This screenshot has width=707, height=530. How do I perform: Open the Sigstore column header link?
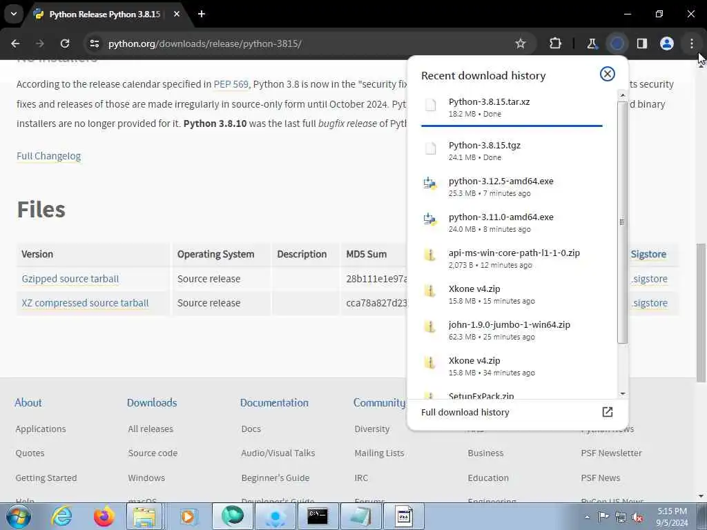click(x=648, y=254)
